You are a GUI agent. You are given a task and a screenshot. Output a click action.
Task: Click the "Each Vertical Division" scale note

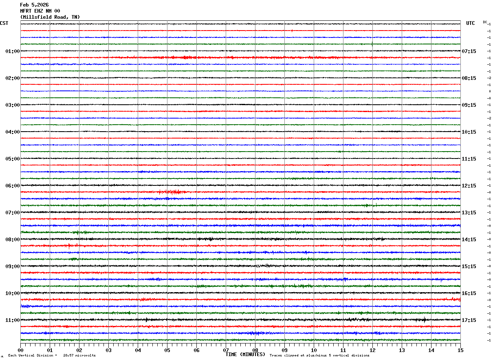coord(52,355)
